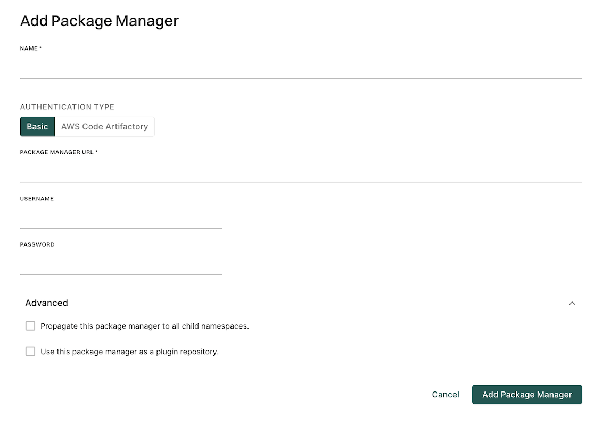
Task: Cancel adding the package manager
Action: pyautogui.click(x=445, y=394)
